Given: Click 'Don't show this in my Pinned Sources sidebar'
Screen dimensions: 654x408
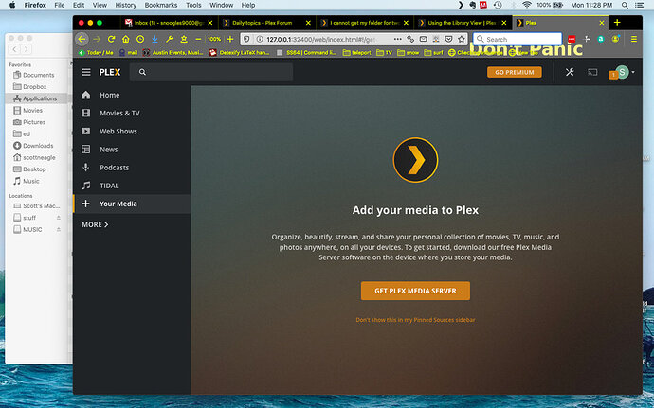Looking at the screenshot, I should [x=415, y=320].
